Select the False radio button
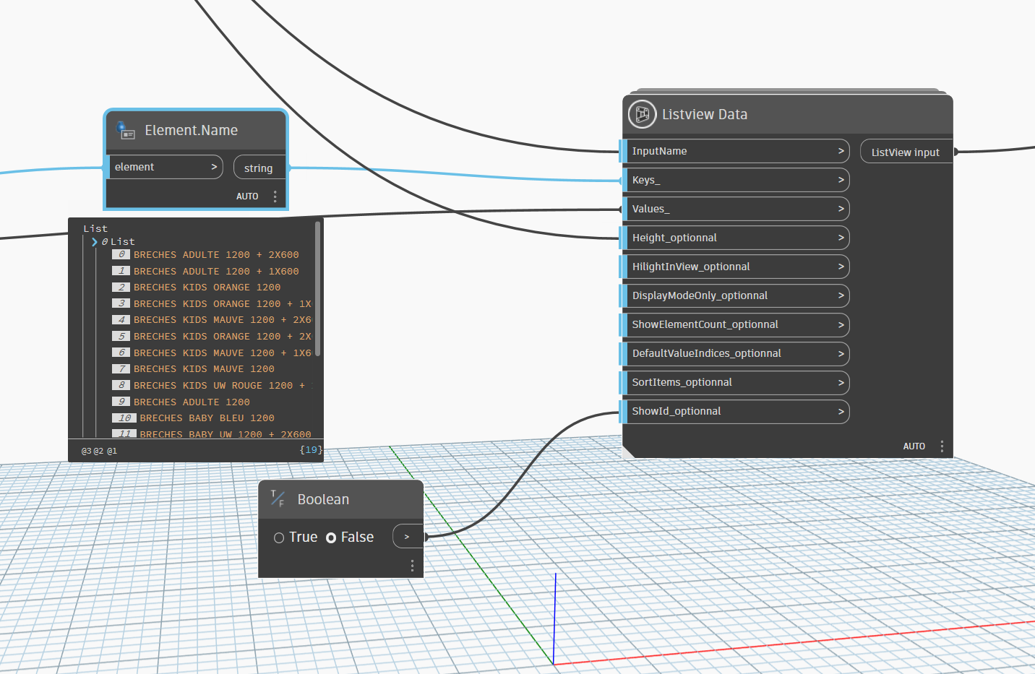1035x674 pixels. pyautogui.click(x=331, y=537)
